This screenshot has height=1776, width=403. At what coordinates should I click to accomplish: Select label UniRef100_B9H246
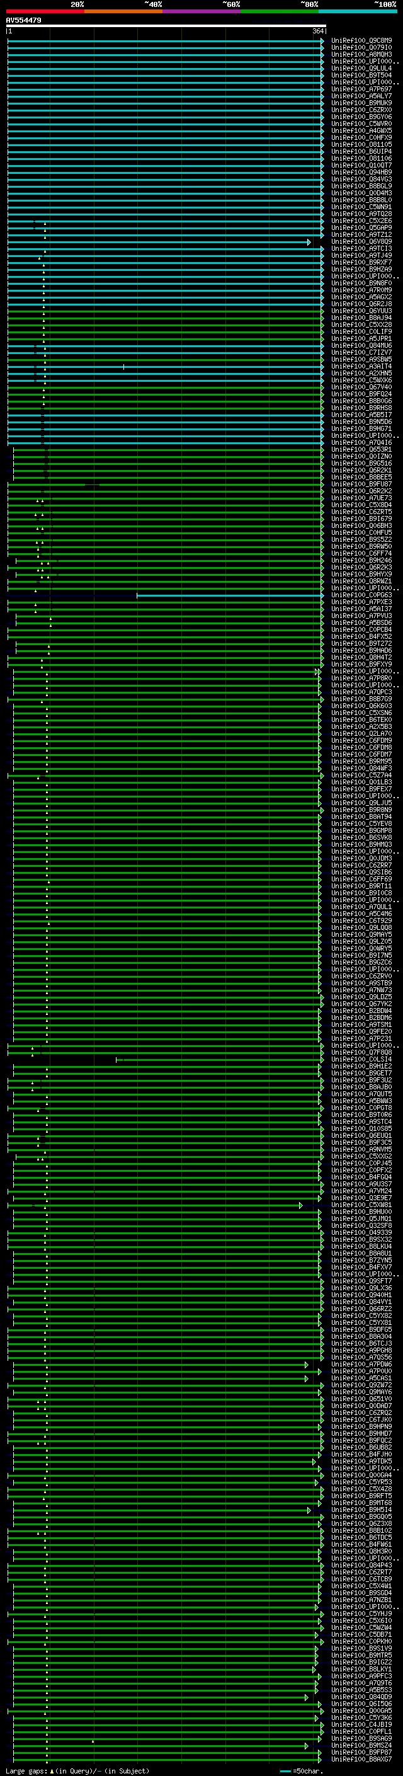361,561
